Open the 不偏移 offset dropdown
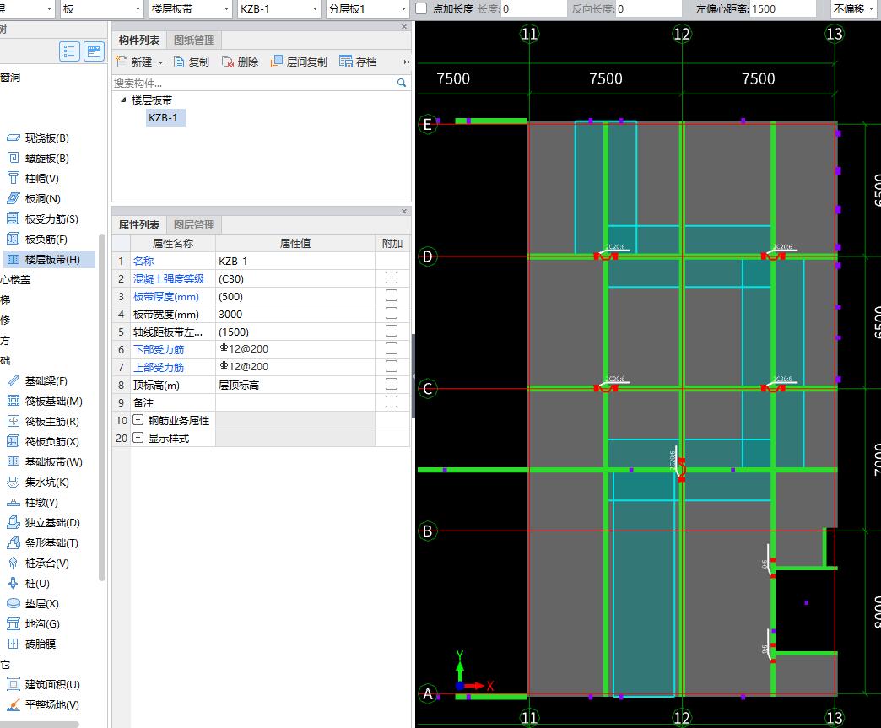 (873, 9)
